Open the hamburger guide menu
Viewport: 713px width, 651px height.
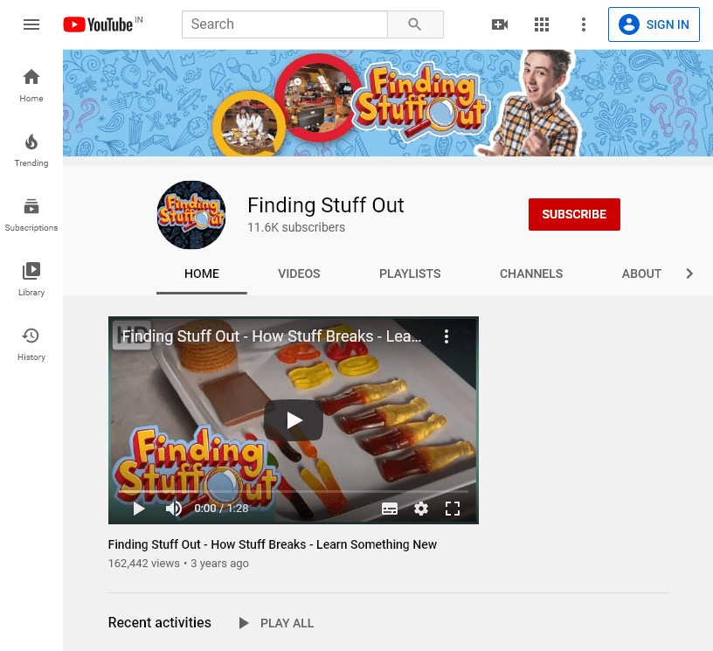(31, 24)
